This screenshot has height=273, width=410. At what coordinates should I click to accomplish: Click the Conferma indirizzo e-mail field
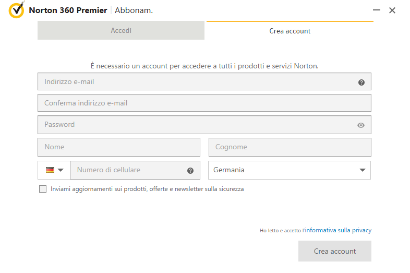(x=204, y=103)
